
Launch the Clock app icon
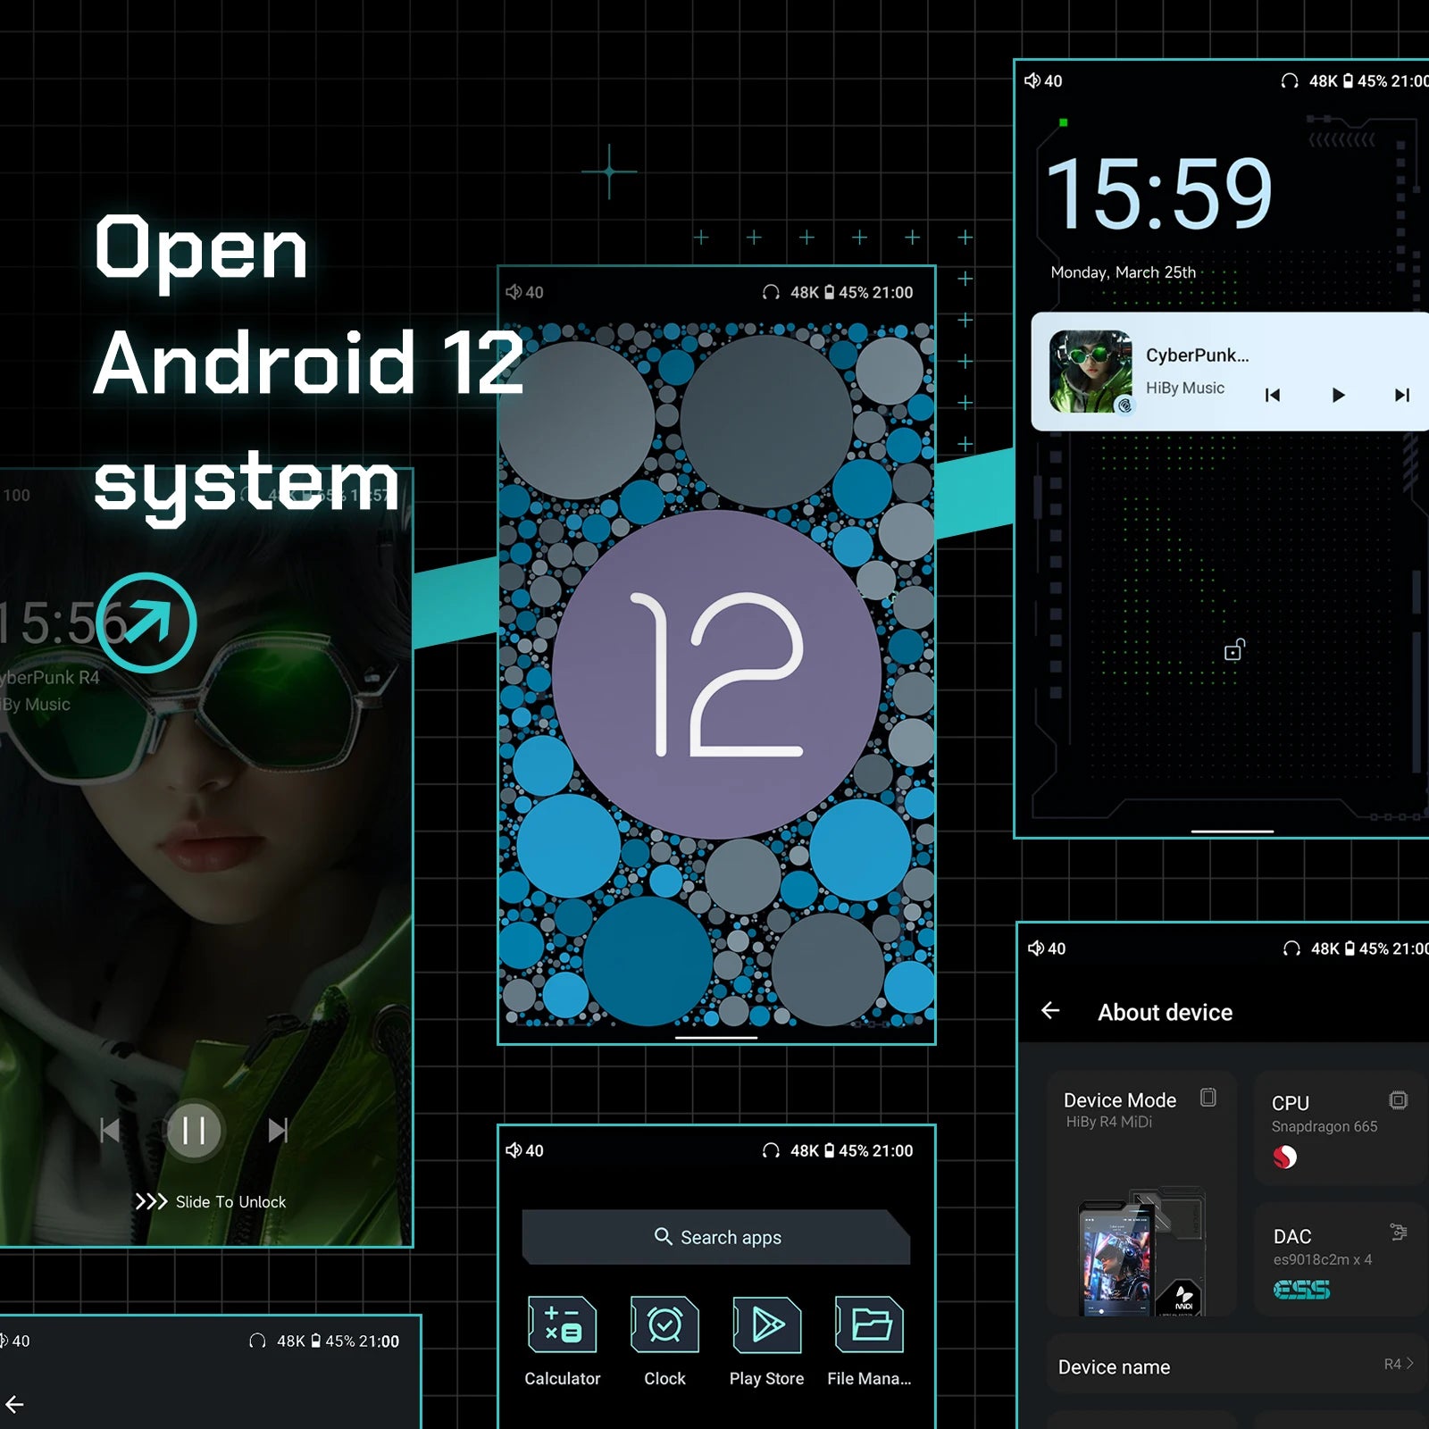tap(664, 1325)
